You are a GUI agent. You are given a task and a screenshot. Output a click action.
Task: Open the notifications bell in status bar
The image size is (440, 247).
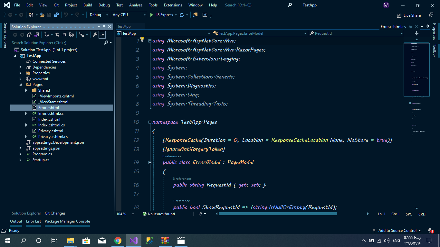pyautogui.click(x=430, y=231)
